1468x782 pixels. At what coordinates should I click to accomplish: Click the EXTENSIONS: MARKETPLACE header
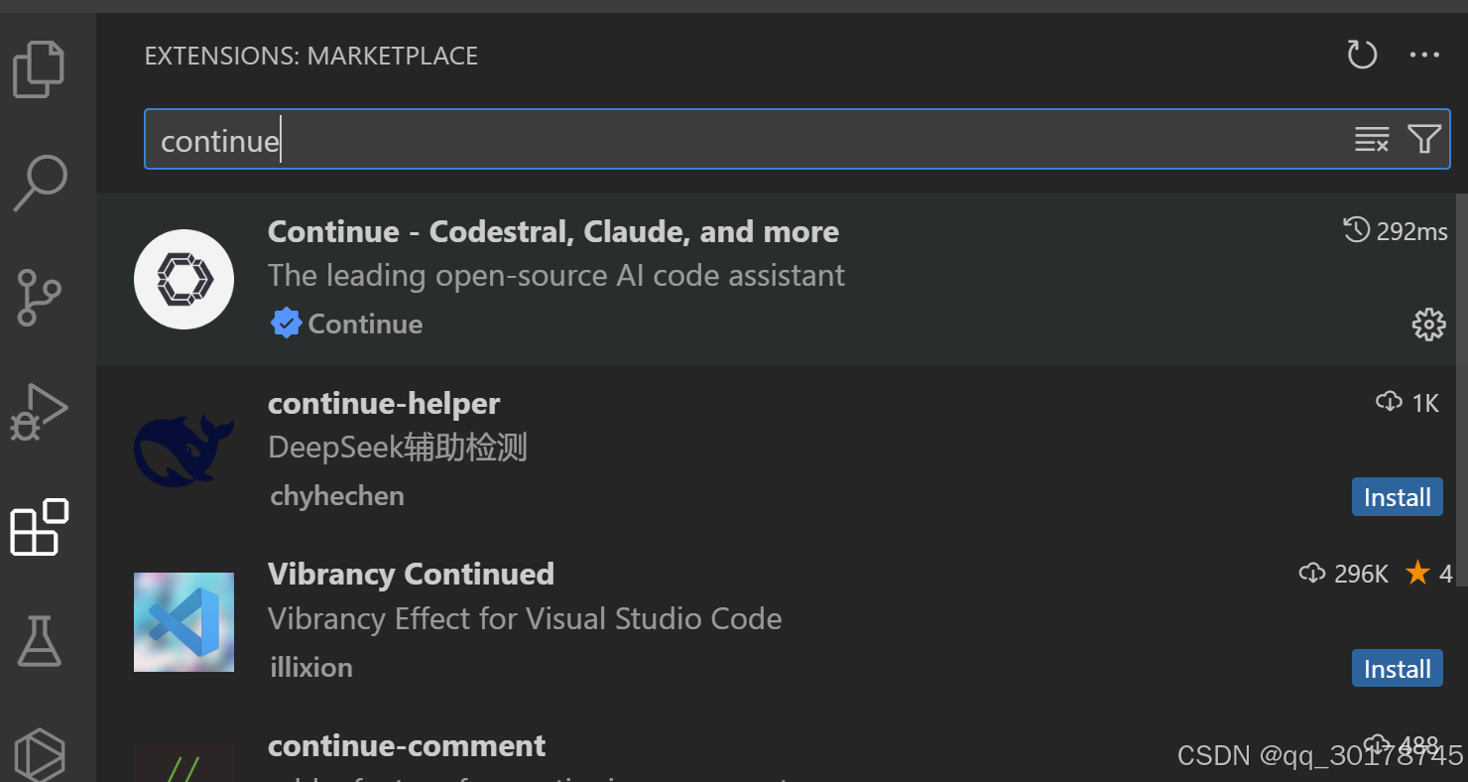click(311, 56)
